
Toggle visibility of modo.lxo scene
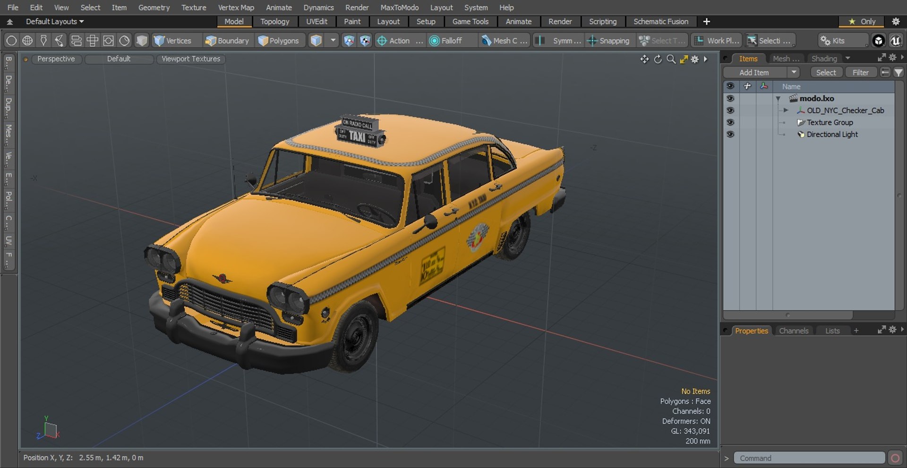tap(730, 98)
